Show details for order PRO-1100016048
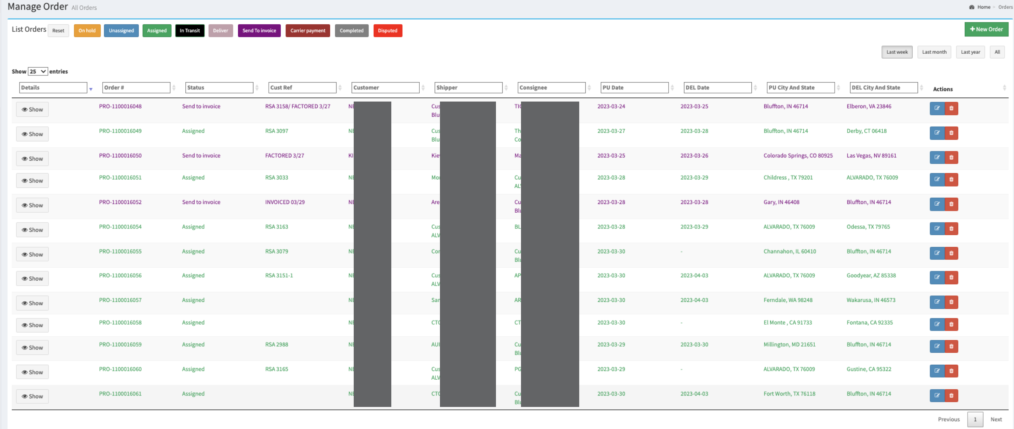Screen dimensions: 1014x429 (32, 109)
